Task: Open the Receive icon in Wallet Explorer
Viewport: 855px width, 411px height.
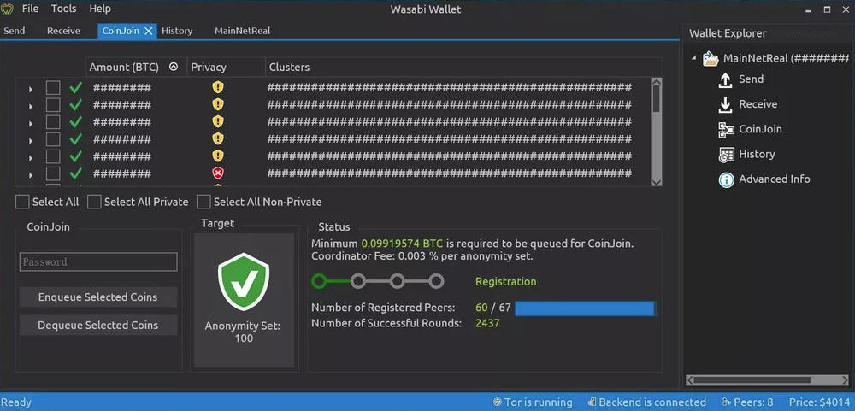Action: 725,104
